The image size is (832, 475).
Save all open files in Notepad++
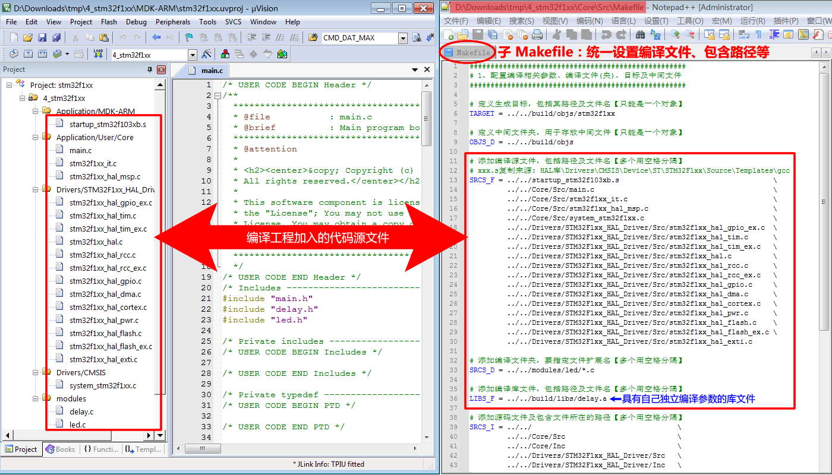point(491,36)
